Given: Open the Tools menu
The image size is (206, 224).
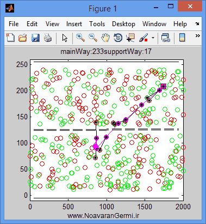Looking at the screenshot, I should (x=97, y=24).
